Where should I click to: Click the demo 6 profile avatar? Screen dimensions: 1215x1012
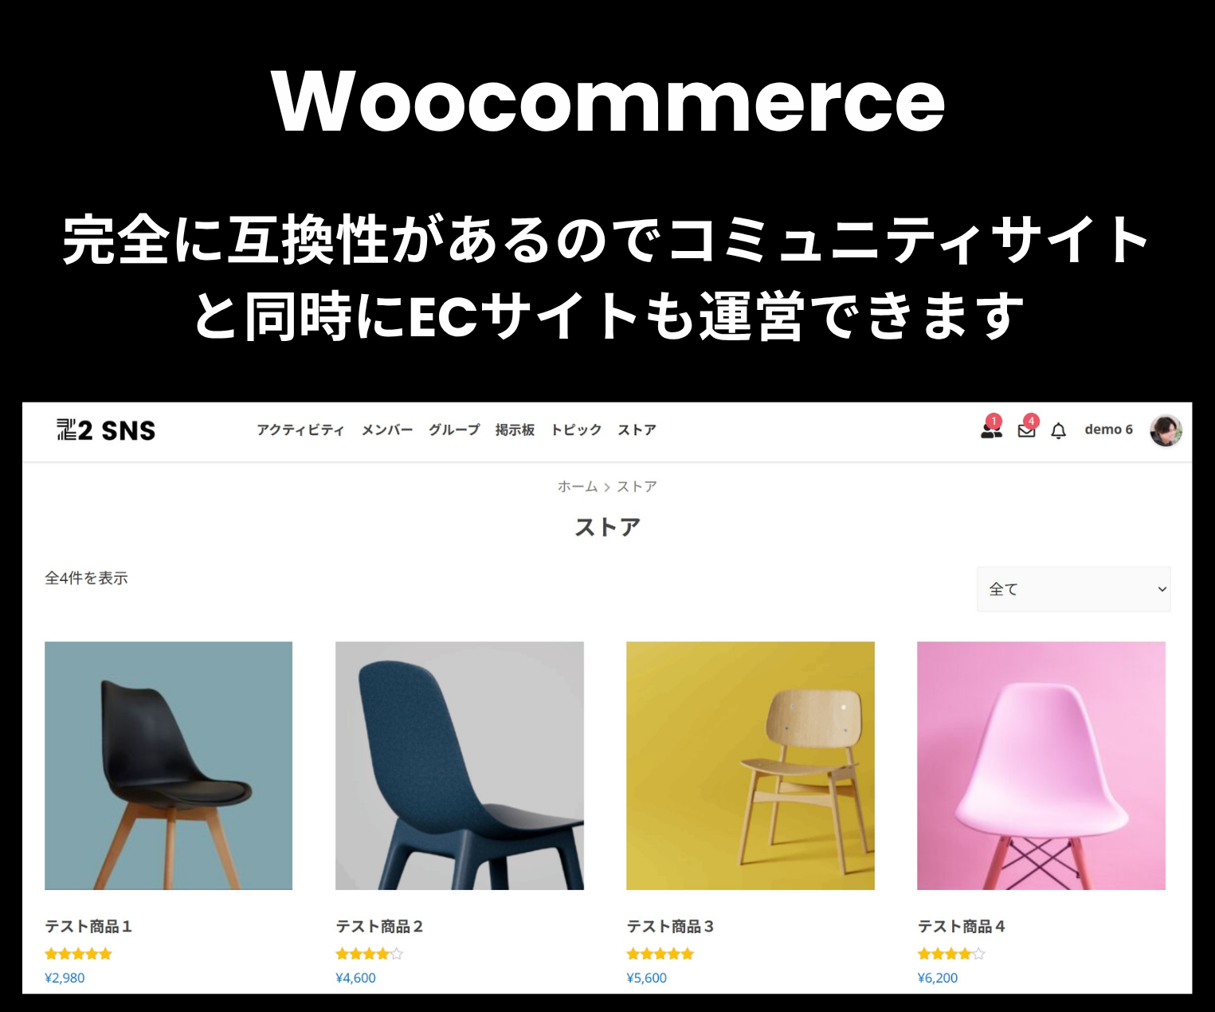coord(1166,430)
